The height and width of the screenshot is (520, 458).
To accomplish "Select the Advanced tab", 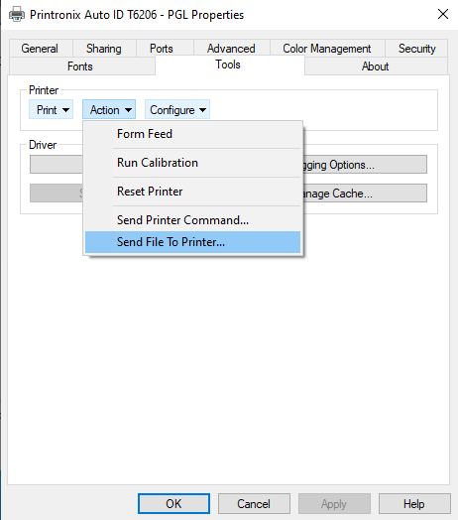I will 231,49.
